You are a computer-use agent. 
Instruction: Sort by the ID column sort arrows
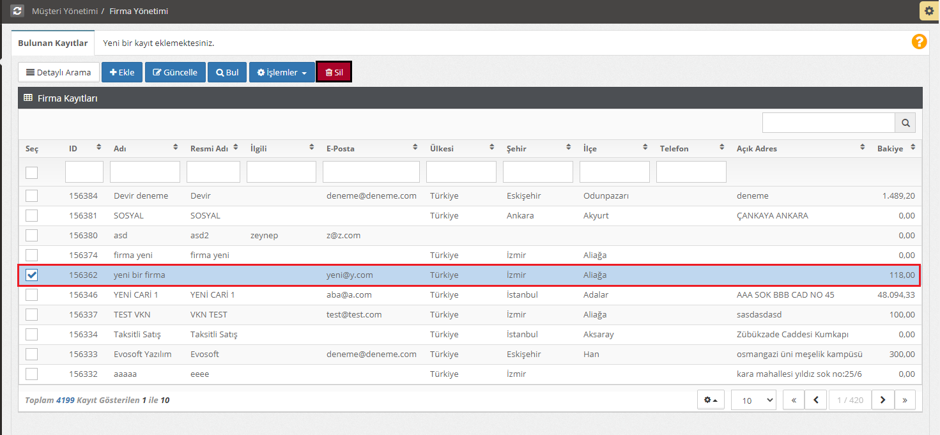pos(99,148)
